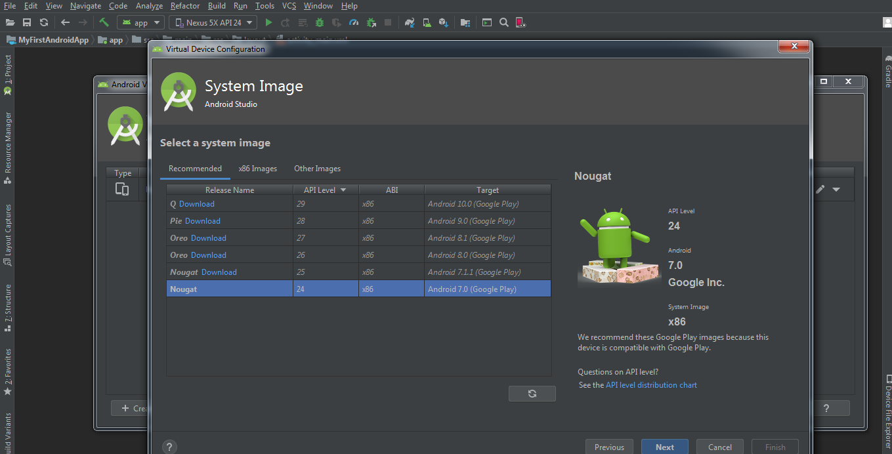Open the API level distribution chart link

[x=651, y=385]
